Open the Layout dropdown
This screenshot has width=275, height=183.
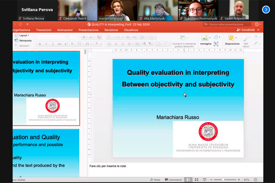[x=24, y=35]
